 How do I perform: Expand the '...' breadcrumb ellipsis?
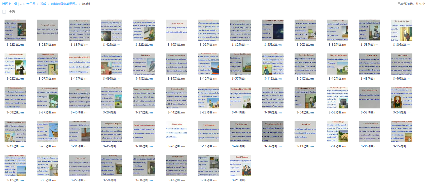coord(20,4)
